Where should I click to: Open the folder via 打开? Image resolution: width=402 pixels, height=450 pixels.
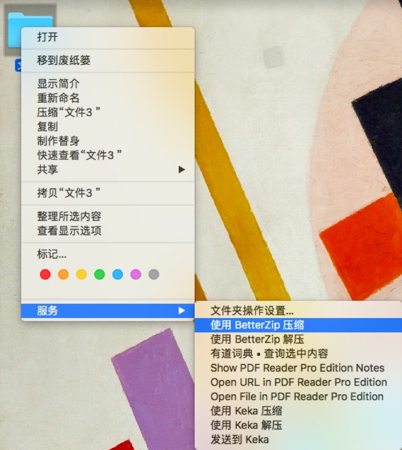[x=48, y=37]
